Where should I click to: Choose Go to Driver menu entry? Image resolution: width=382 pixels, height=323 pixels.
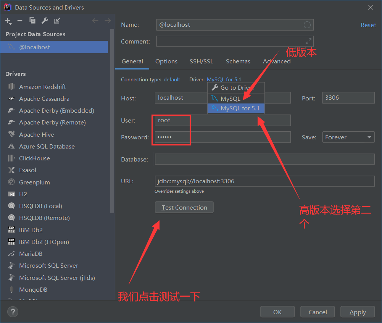pyautogui.click(x=236, y=87)
